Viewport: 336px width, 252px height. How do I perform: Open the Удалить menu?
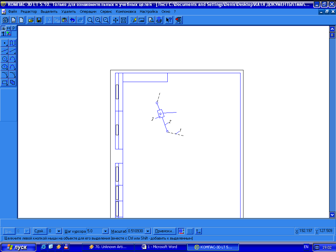[69, 11]
